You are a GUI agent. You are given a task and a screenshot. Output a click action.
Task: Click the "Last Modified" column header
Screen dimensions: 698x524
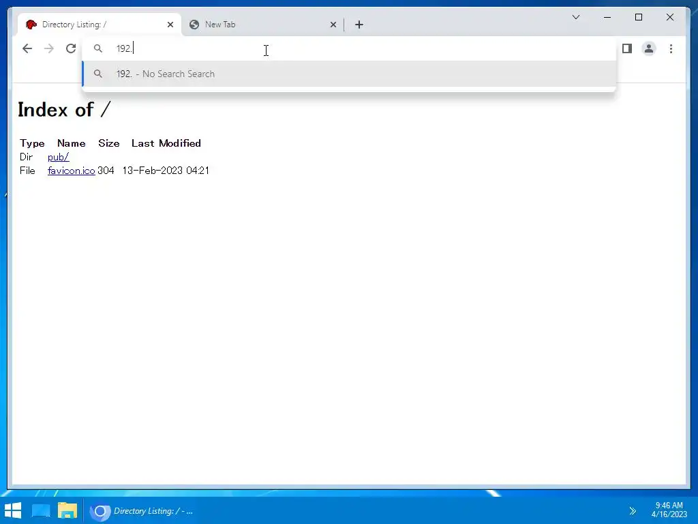pyautogui.click(x=166, y=143)
